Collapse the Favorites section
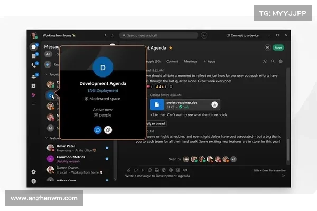The height and width of the screenshot is (211, 317). point(46,74)
